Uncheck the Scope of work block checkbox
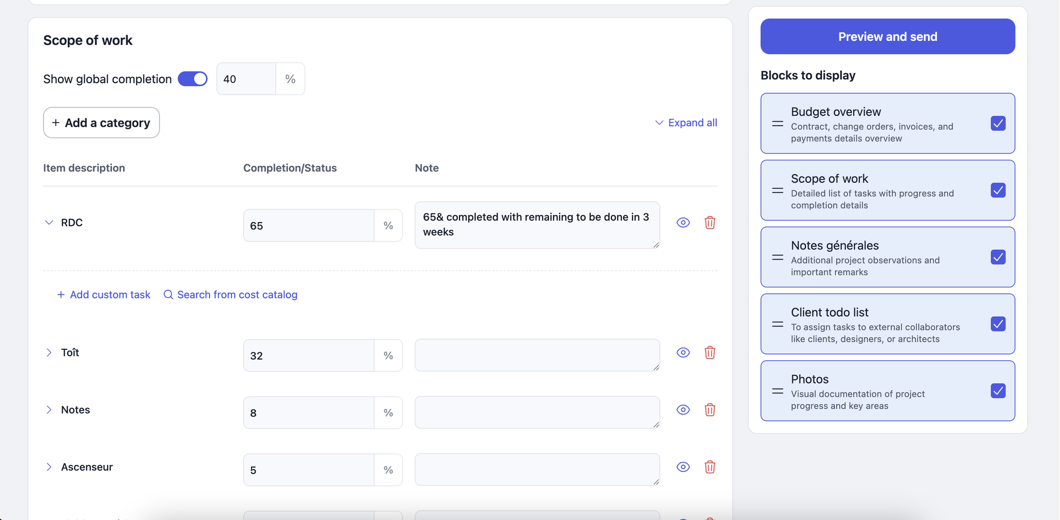The image size is (1060, 520). pyautogui.click(x=998, y=190)
